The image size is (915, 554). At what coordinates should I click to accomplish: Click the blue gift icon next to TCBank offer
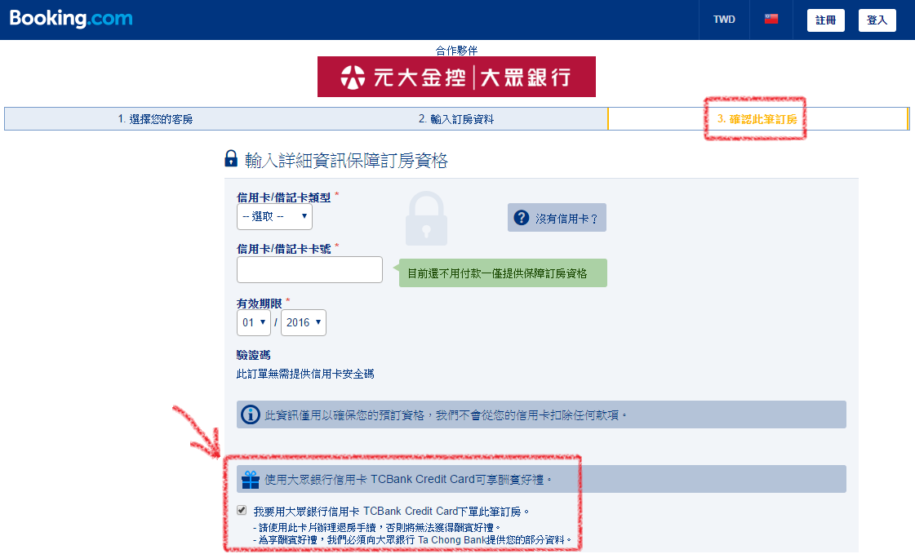250,480
